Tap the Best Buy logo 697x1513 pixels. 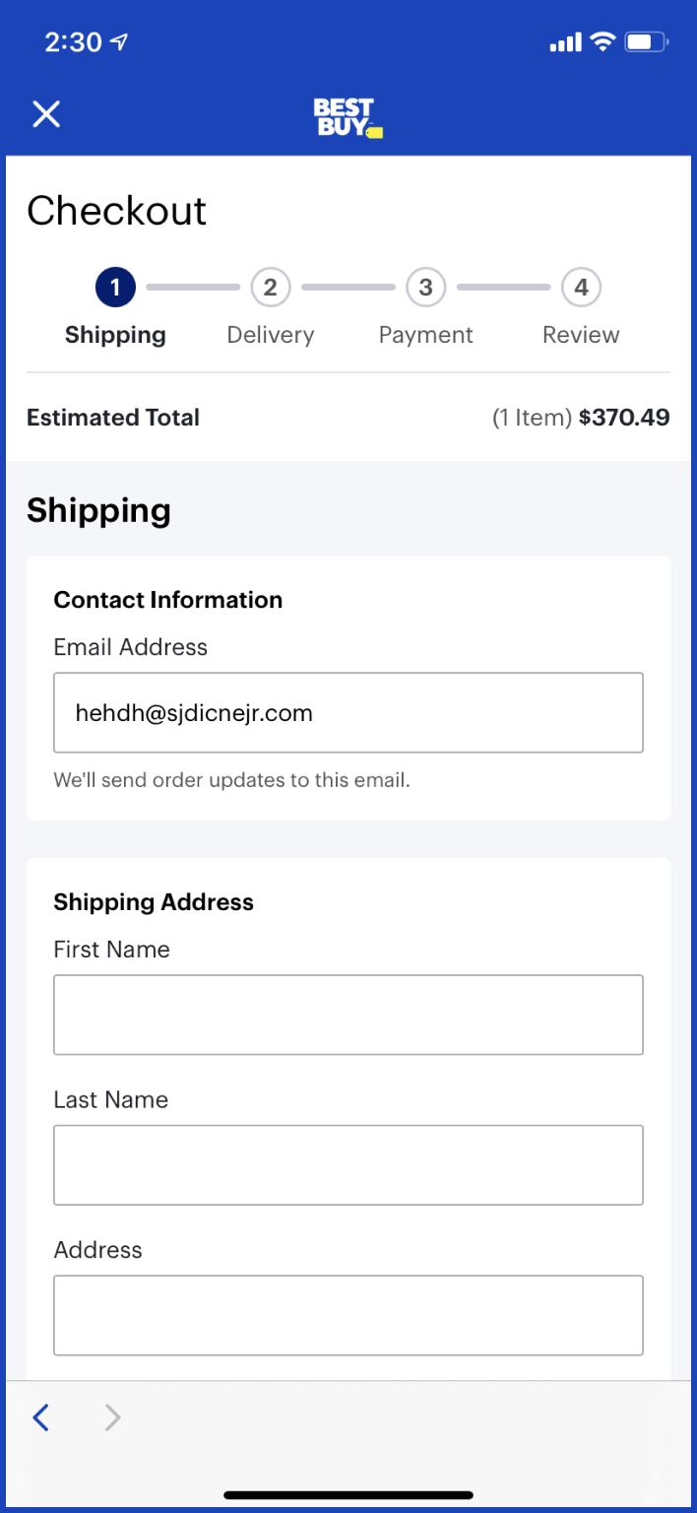click(x=348, y=117)
